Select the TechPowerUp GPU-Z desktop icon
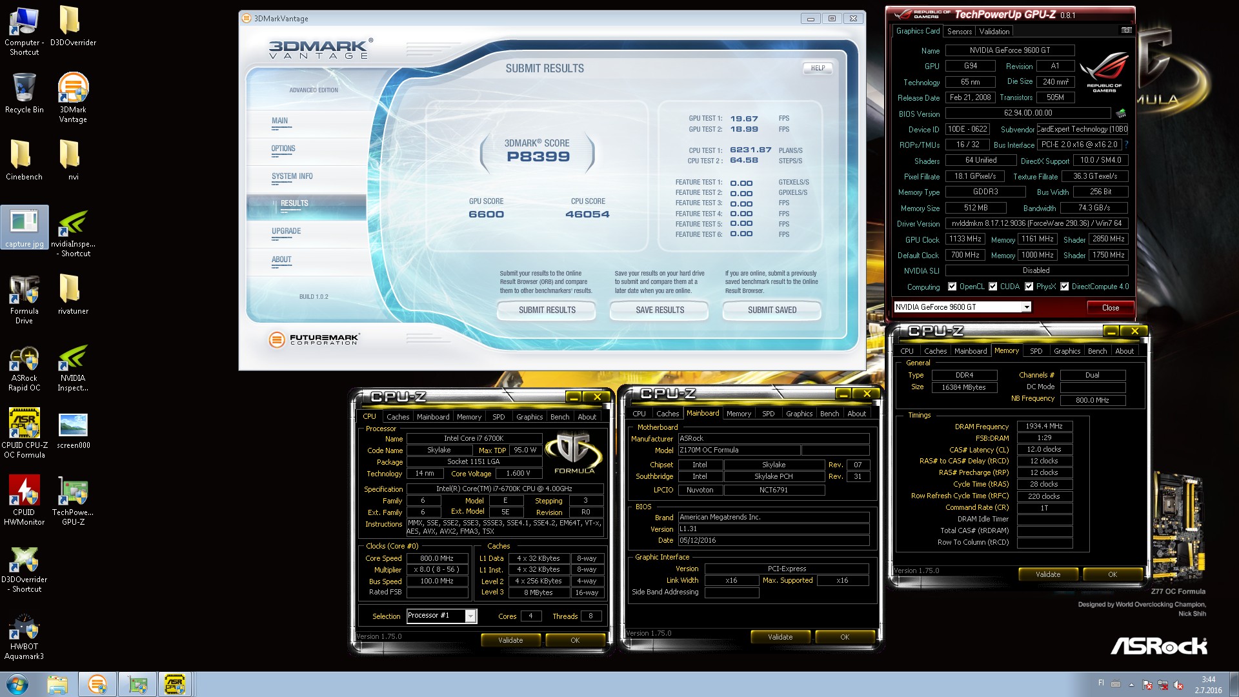Screen dimensions: 1239x697 click(73, 501)
